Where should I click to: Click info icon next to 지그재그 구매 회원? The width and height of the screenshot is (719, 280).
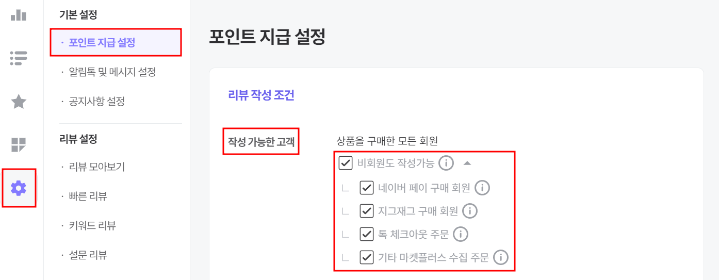pyautogui.click(x=470, y=211)
